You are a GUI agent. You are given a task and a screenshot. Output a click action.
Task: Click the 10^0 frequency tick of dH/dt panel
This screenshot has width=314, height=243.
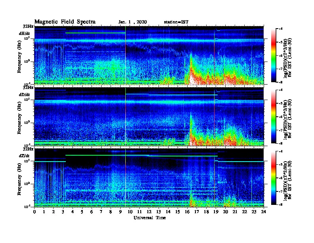point(27,62)
